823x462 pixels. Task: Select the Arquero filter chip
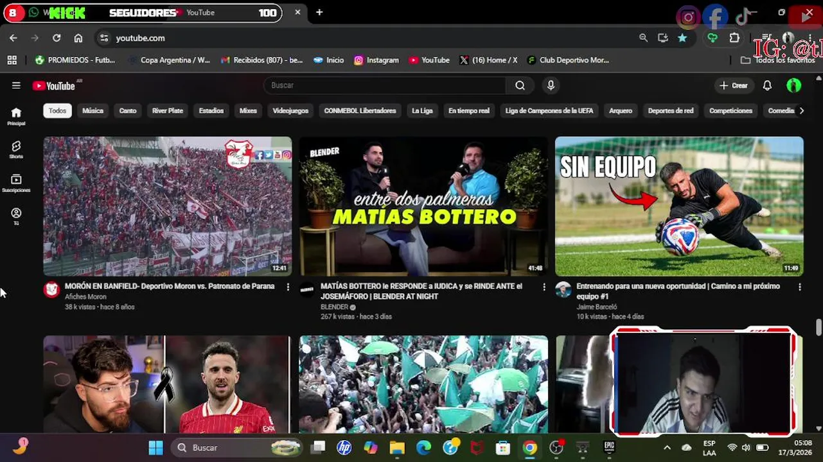[x=621, y=110]
